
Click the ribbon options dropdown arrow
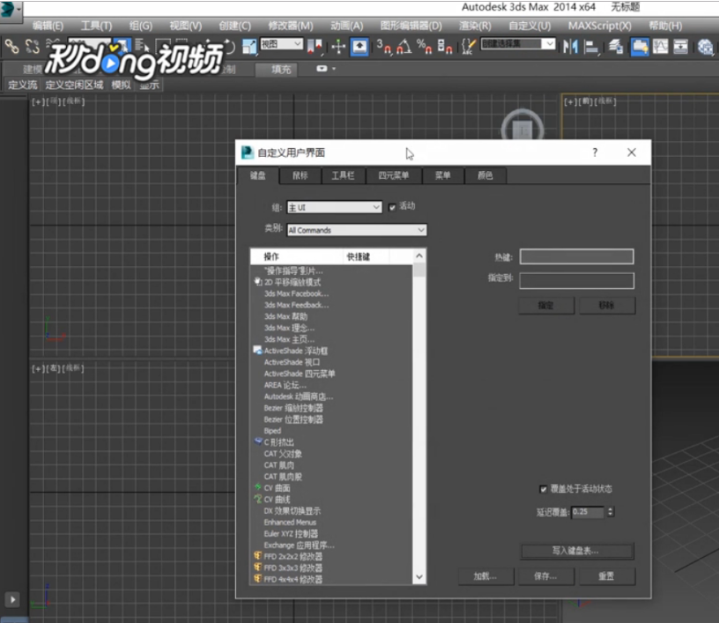334,69
